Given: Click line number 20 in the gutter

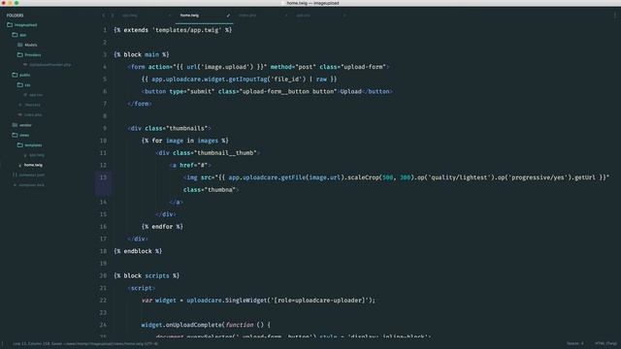Looking at the screenshot, I should [x=103, y=275].
